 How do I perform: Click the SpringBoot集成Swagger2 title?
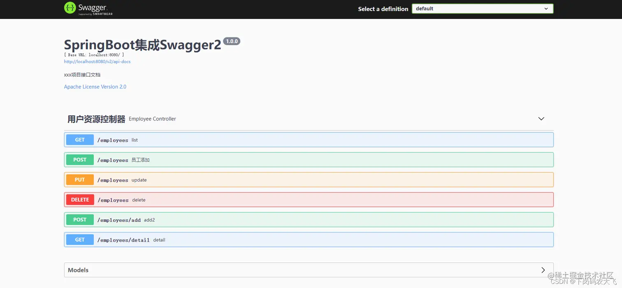pyautogui.click(x=142, y=45)
